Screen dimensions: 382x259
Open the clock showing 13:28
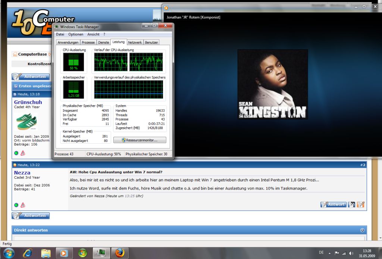[x=367, y=253]
